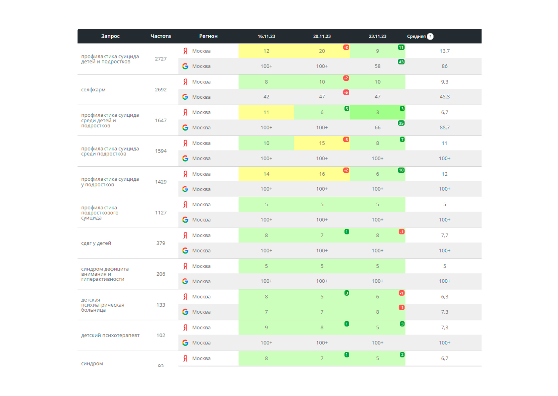The width and height of the screenshot is (558, 396).
Task: Open query детский психотерапевт
Action: click(110, 336)
